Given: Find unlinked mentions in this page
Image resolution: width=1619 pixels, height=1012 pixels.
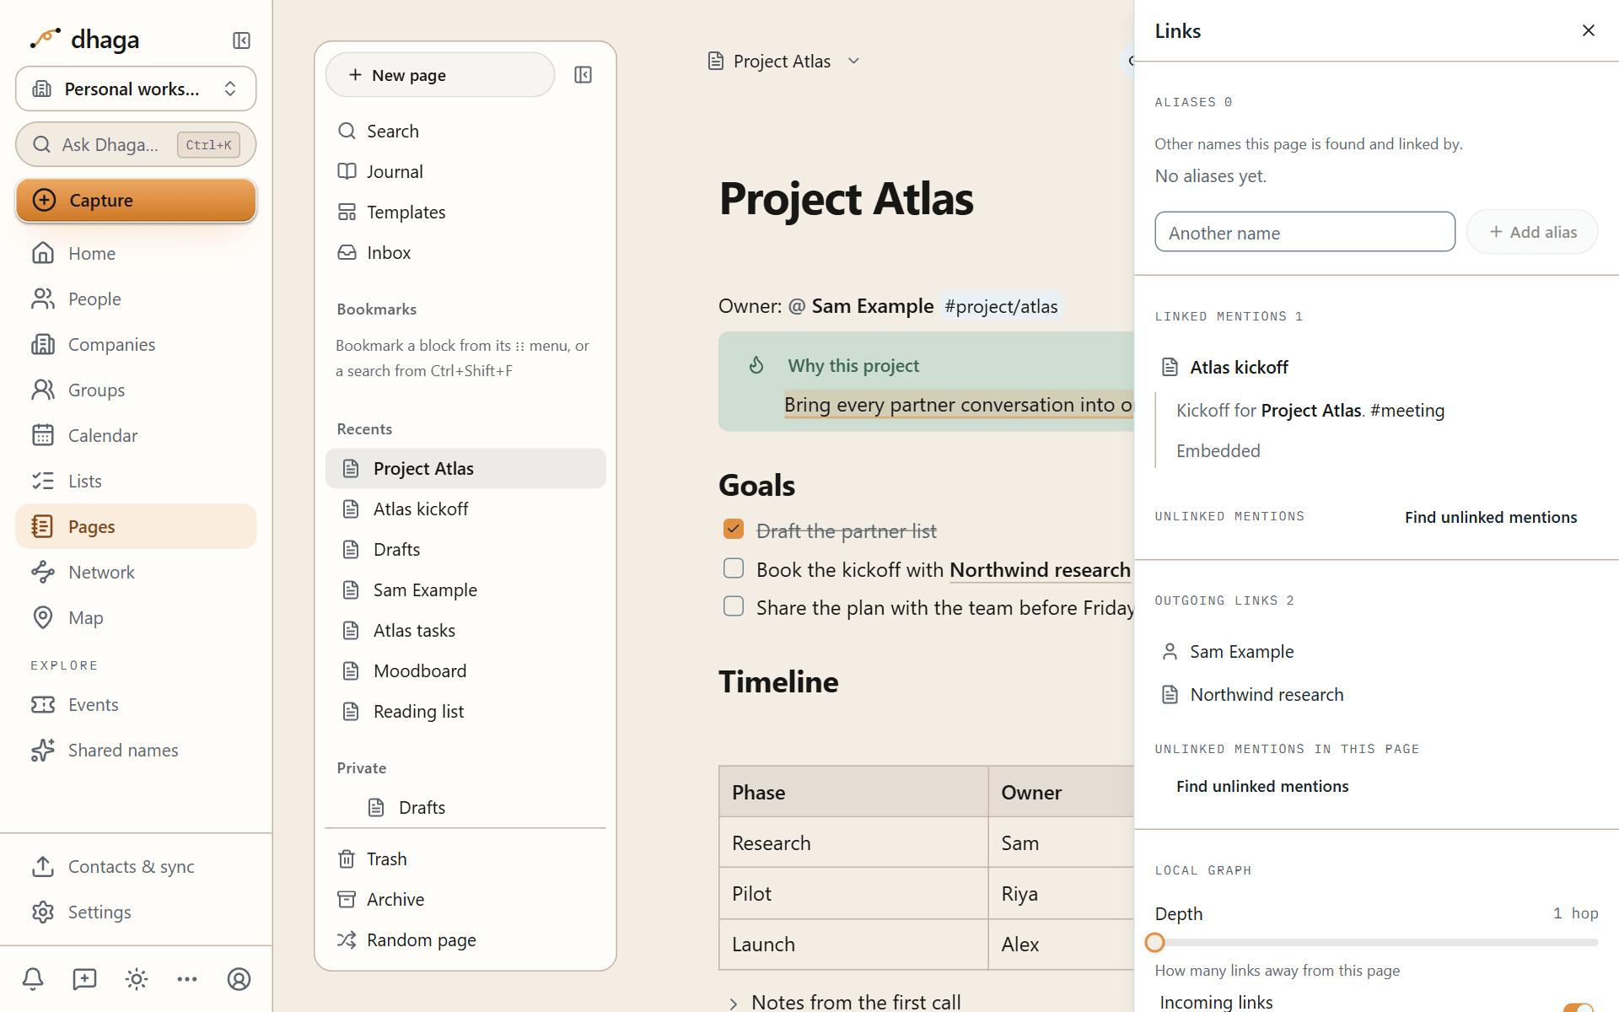Looking at the screenshot, I should (x=1262, y=786).
